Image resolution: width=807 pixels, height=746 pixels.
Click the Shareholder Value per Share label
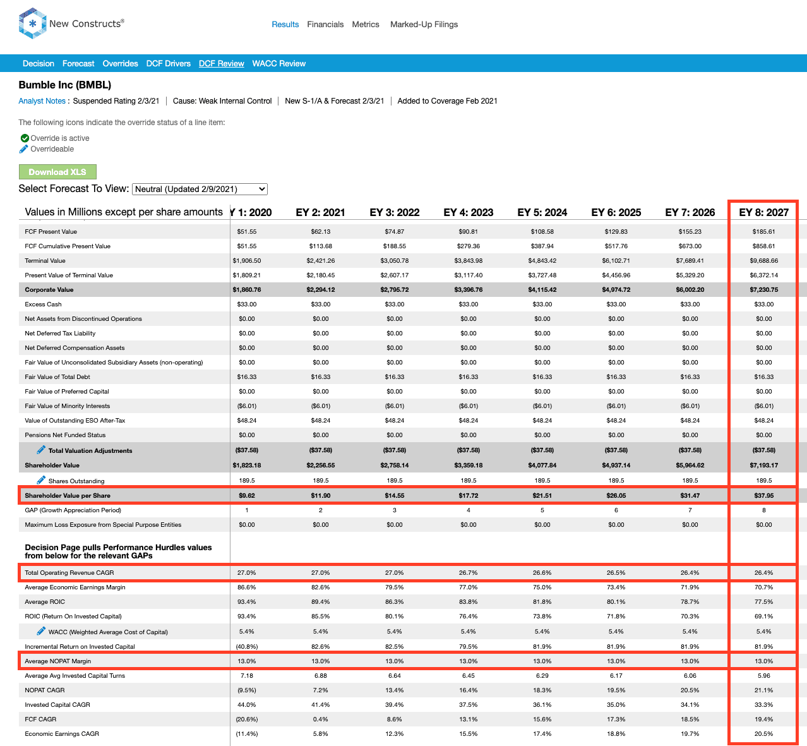tap(68, 496)
